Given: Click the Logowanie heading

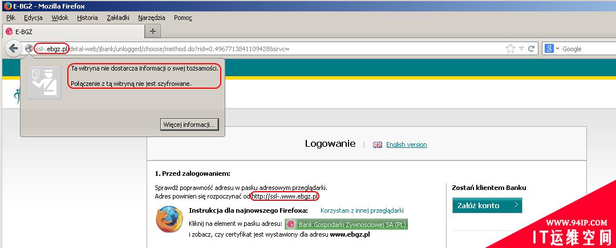Looking at the screenshot, I should [330, 144].
